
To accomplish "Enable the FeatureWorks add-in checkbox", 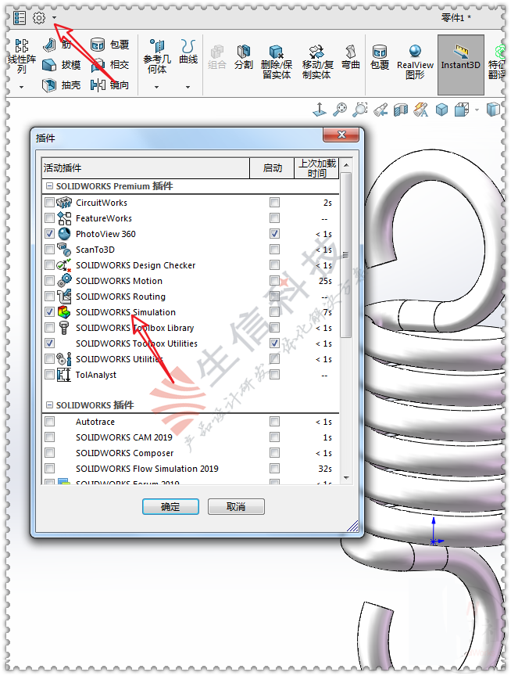I will (50, 218).
